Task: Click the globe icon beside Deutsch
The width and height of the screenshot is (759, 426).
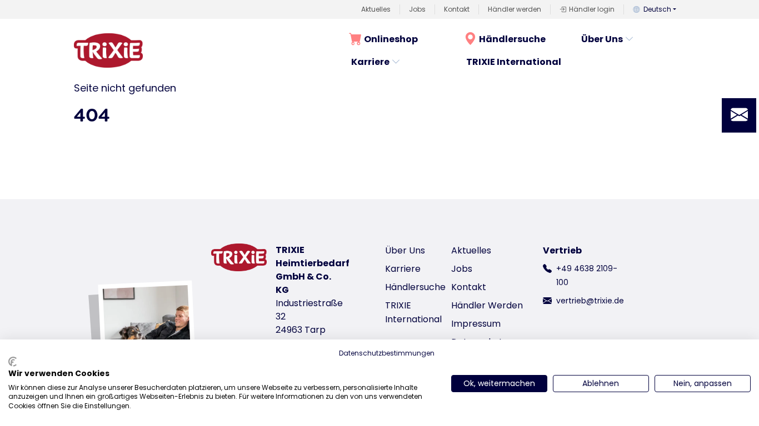Action: [x=636, y=9]
